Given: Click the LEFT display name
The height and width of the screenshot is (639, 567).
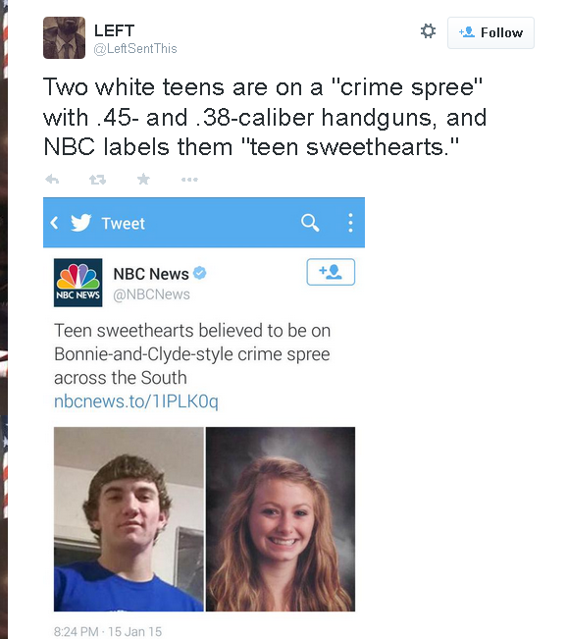Looking at the screenshot, I should click(114, 30).
